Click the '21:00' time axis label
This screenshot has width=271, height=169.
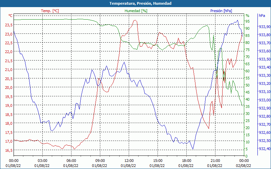pyautogui.click(x=215, y=161)
